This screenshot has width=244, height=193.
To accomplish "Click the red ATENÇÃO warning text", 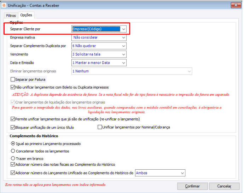I will pyautogui.click(x=121, y=95).
